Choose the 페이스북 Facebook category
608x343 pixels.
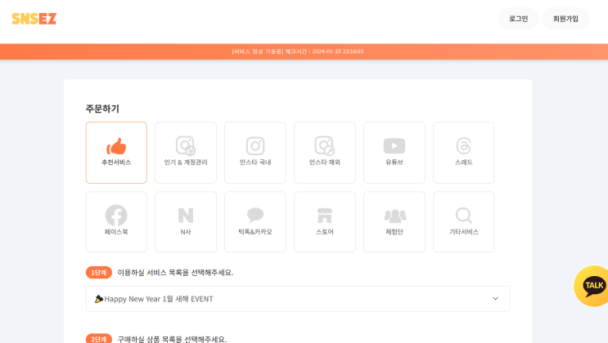(x=116, y=222)
